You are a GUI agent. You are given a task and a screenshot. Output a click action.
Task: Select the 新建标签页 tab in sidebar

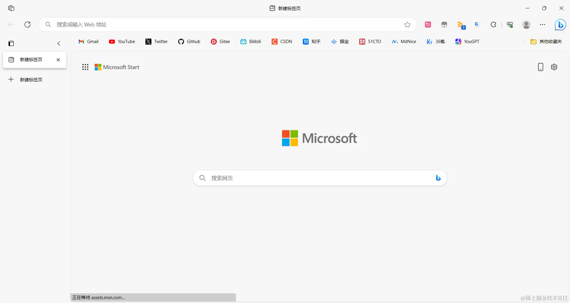tap(35, 60)
